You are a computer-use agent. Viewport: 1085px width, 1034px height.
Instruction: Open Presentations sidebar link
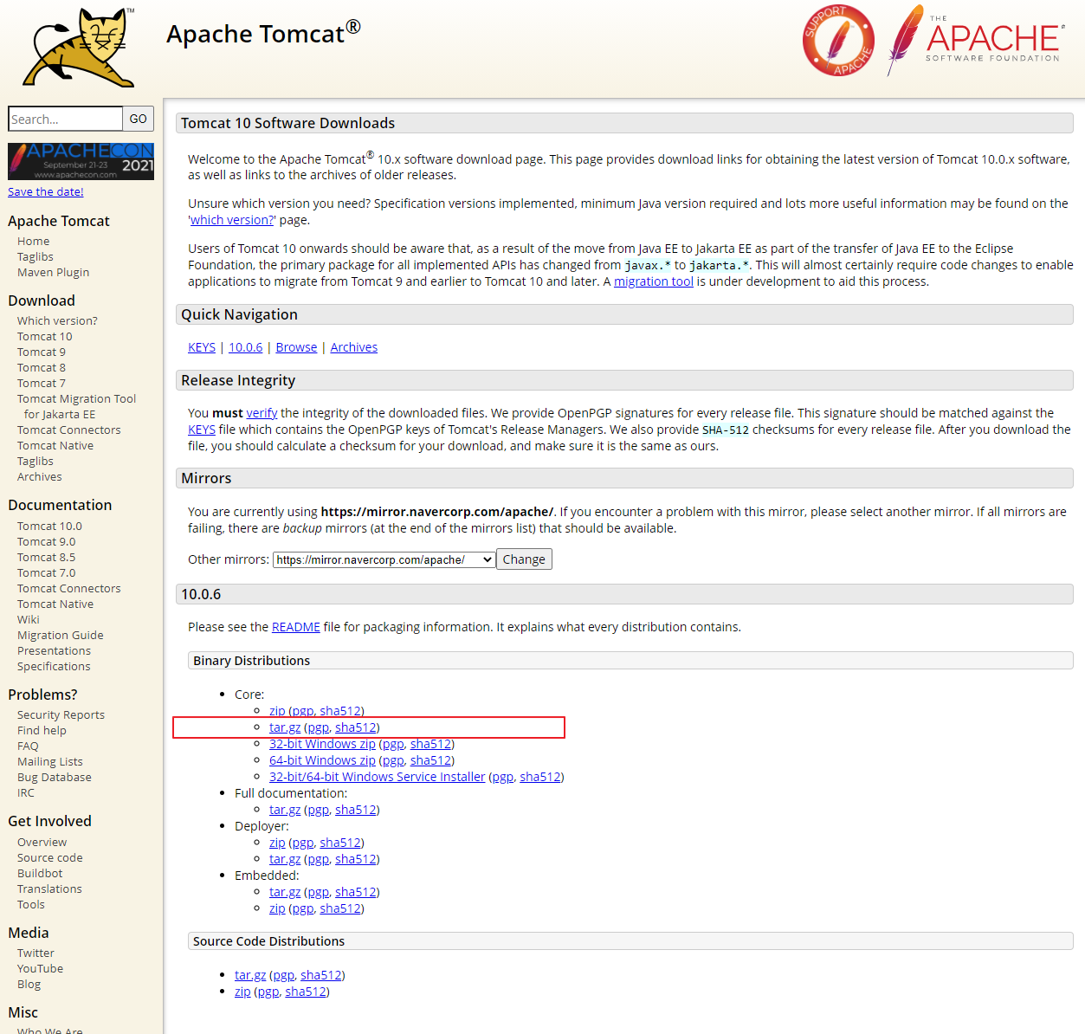[54, 650]
